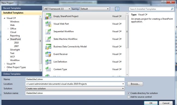
Task: Expand the Office tree node
Action: pyautogui.click(x=8, y=29)
